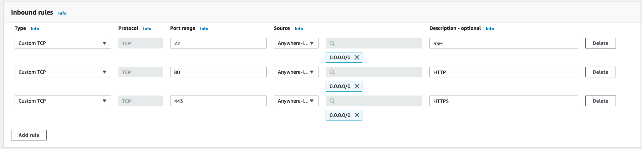Delete the HTTPS inbound rule
Viewport: 642px width, 149px height.
[600, 101]
